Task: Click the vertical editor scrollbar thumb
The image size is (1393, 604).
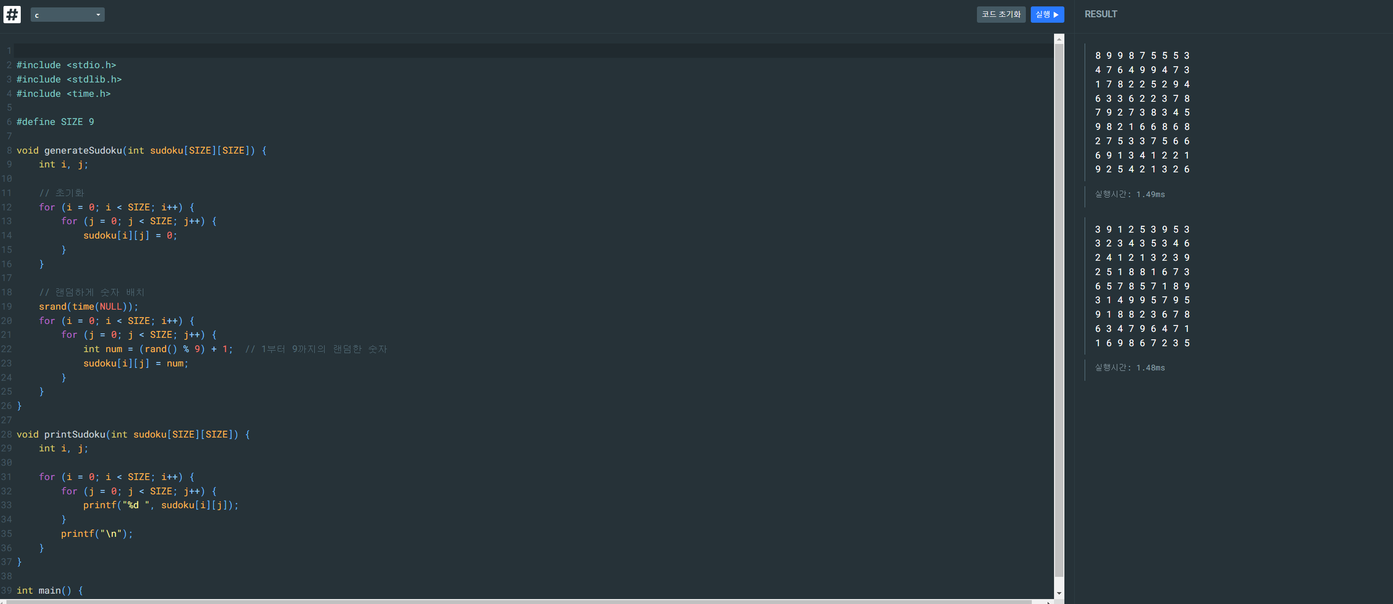Action: [1059, 311]
